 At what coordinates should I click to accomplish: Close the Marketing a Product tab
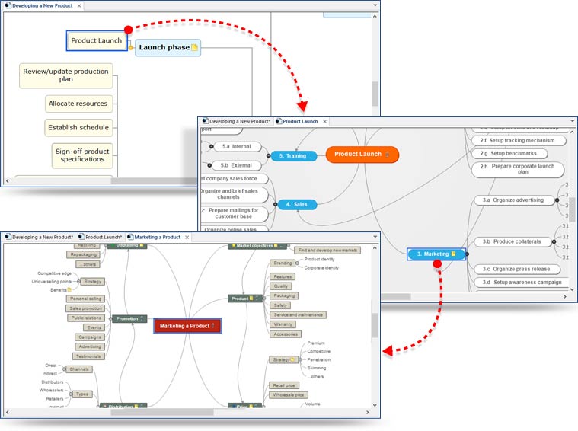(187, 237)
